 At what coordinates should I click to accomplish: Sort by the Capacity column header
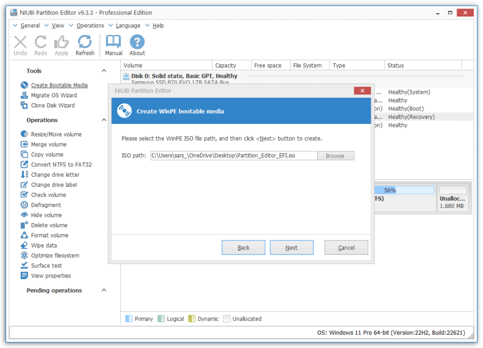232,65
